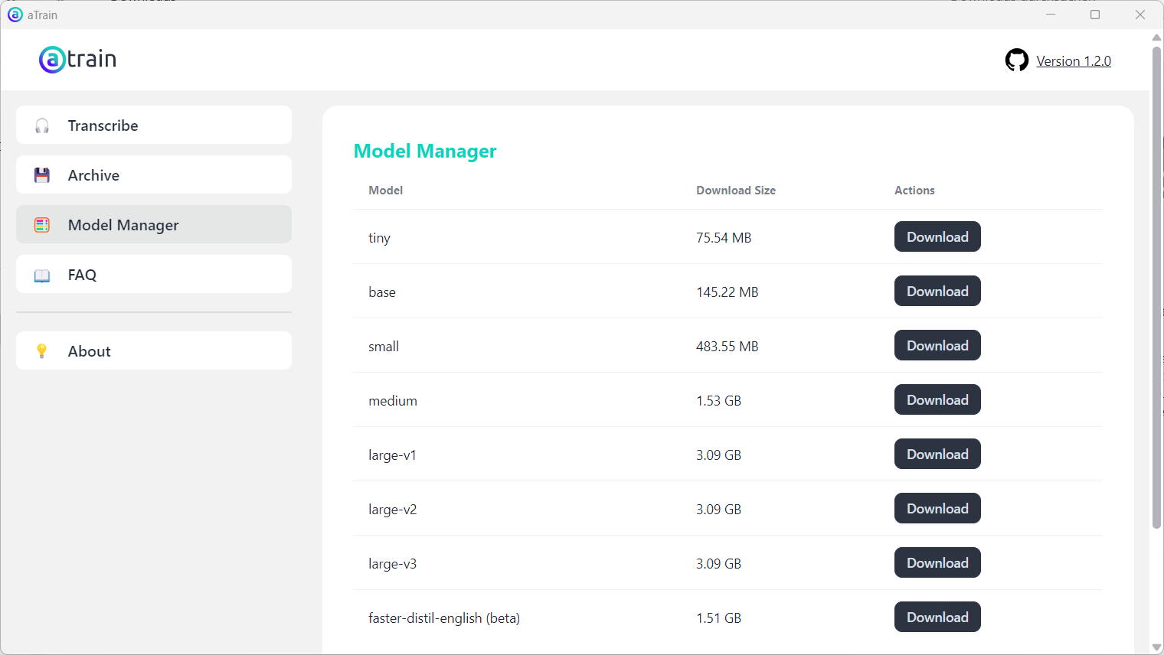1164x655 pixels.
Task: Download the faster-distil-english (beta) model
Action: 937,617
